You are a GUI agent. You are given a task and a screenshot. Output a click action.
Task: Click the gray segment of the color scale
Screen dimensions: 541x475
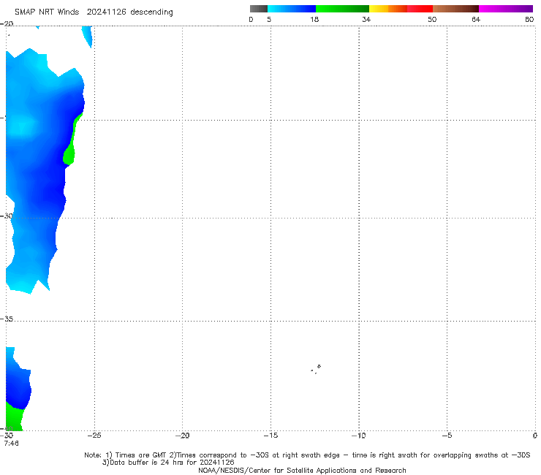(x=258, y=9)
